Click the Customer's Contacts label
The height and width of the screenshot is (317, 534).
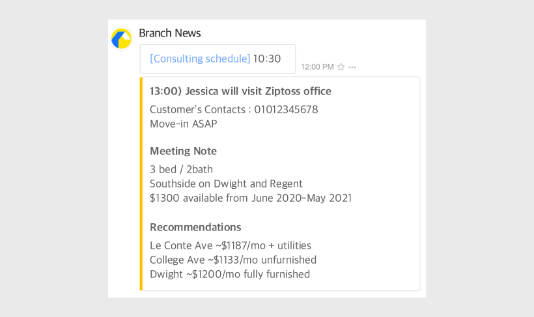tap(197, 109)
